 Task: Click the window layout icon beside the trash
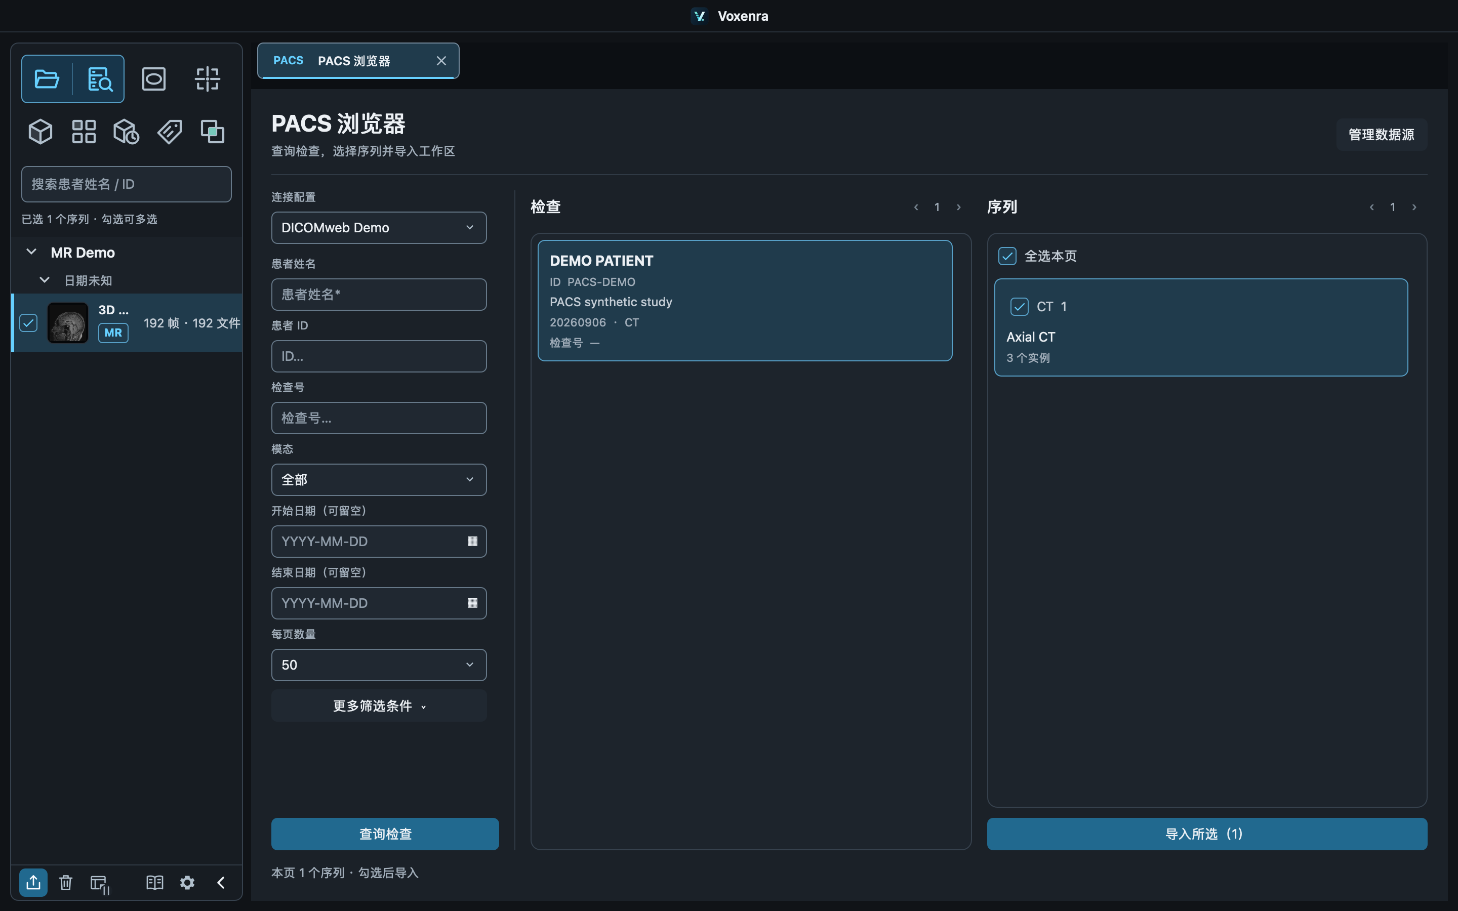99,884
